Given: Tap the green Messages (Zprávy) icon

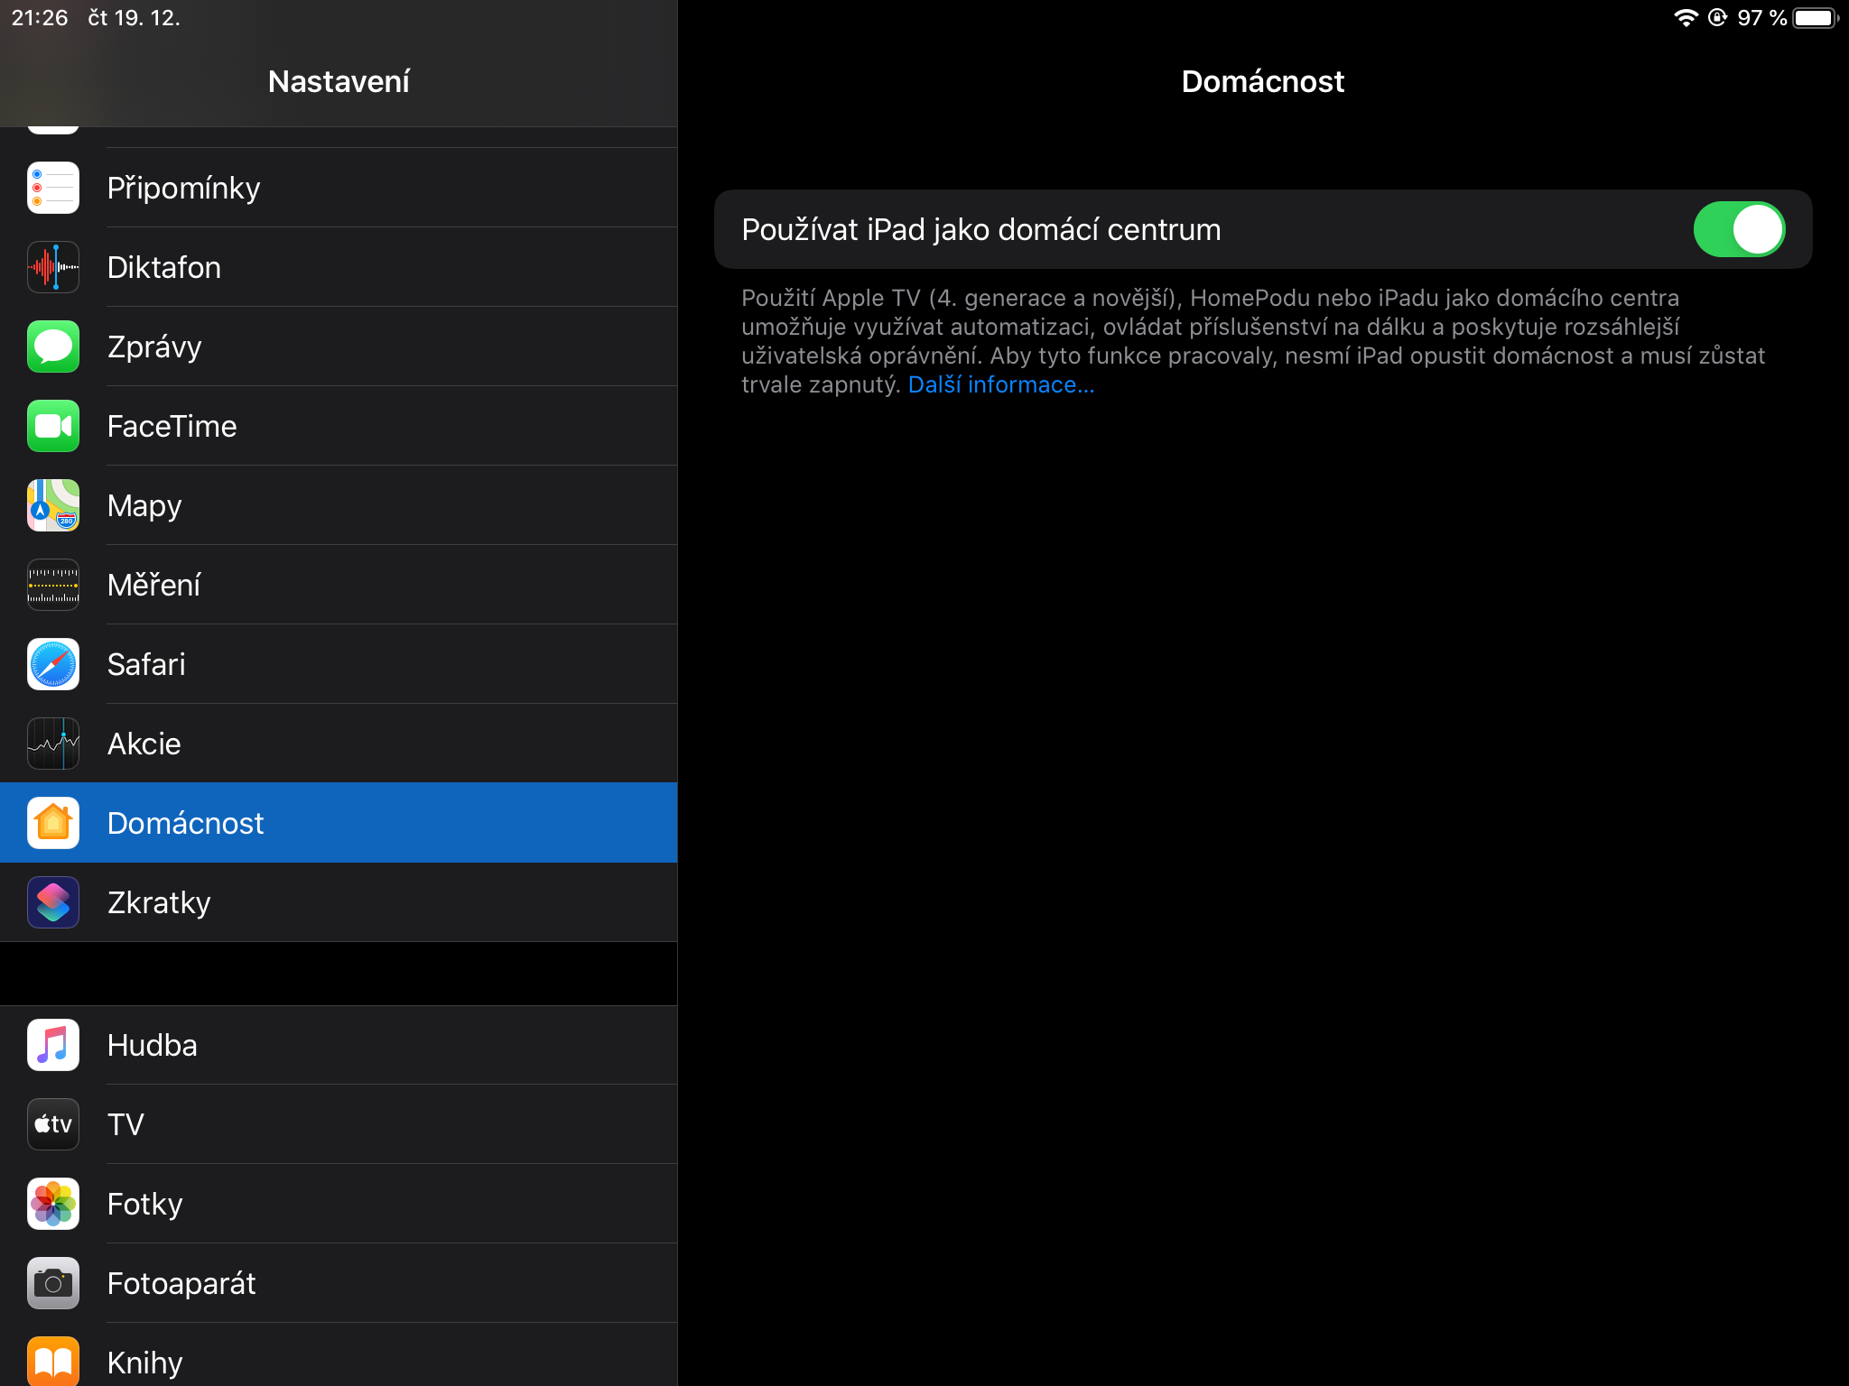Looking at the screenshot, I should pos(53,346).
